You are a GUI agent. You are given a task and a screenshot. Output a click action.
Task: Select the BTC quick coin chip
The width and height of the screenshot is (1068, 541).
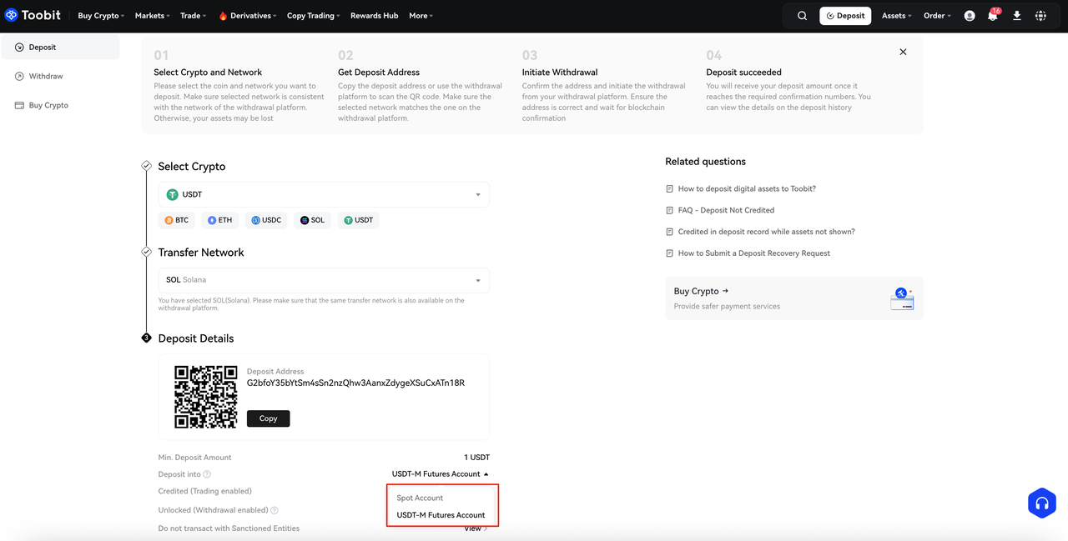(x=177, y=220)
